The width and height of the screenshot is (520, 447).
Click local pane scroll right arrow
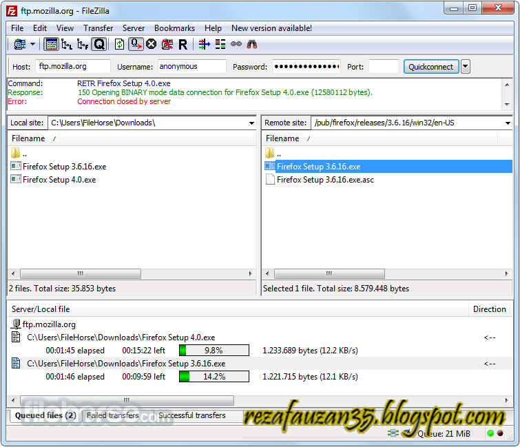coord(251,274)
